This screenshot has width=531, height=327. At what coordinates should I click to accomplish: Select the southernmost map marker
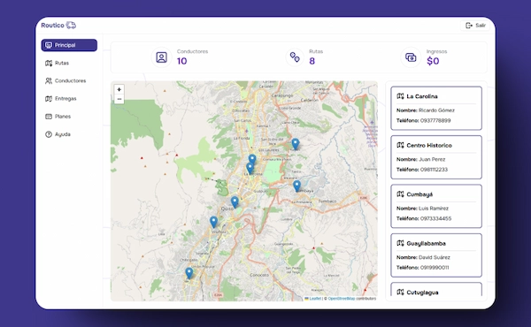tap(189, 273)
